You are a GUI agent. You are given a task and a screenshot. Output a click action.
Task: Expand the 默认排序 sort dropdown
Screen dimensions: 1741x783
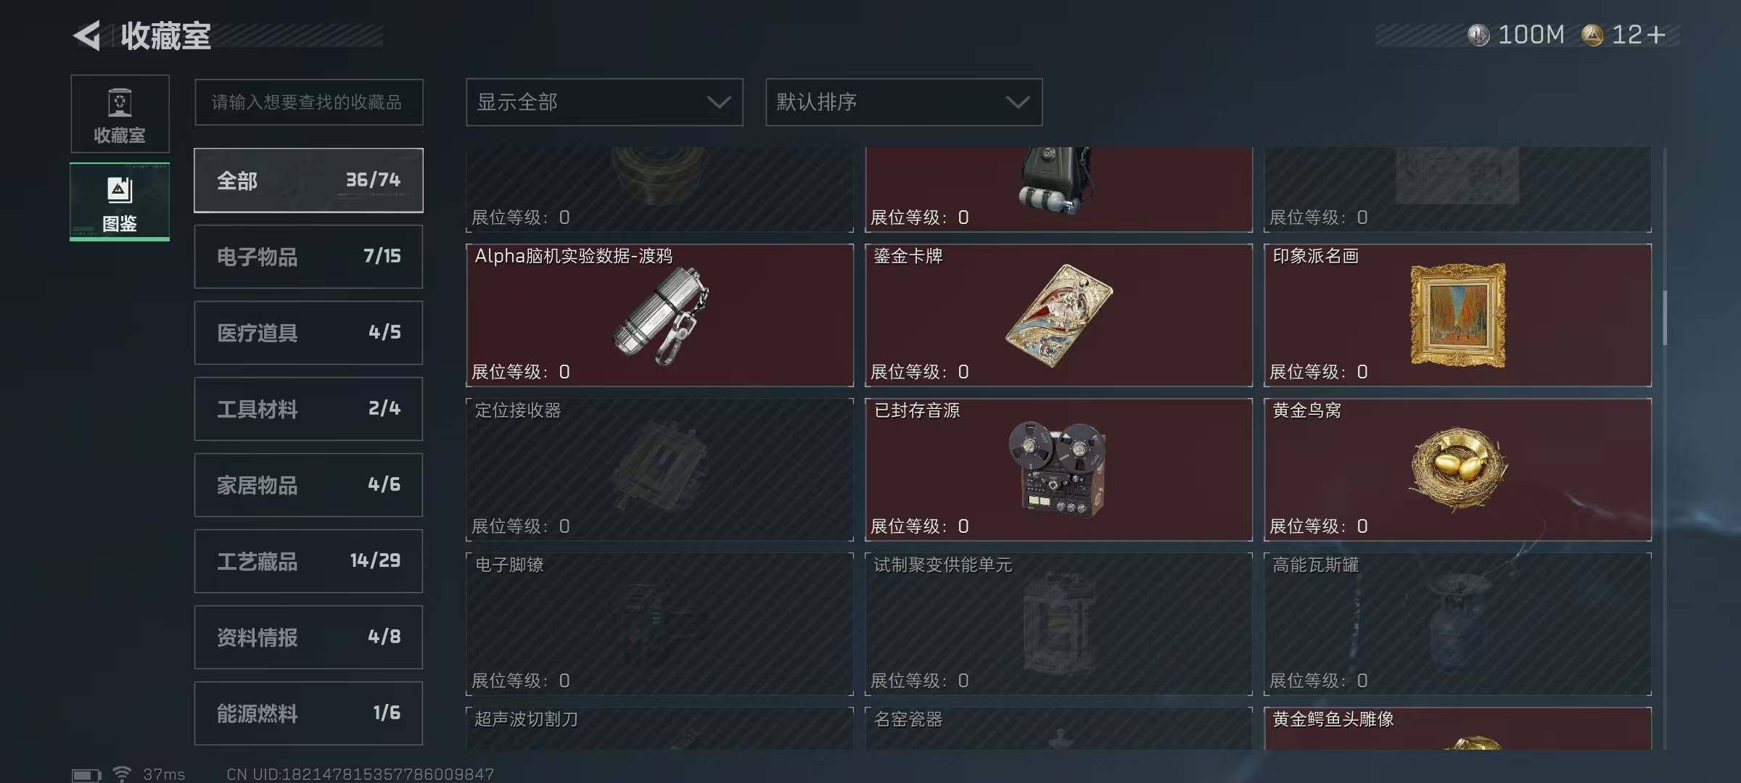pyautogui.click(x=904, y=102)
